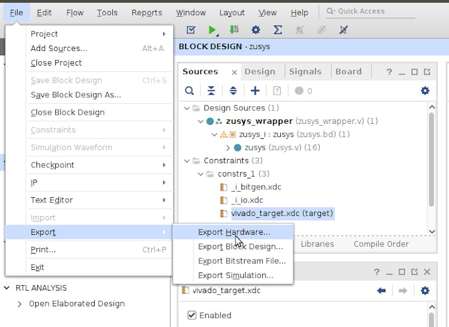Image resolution: width=449 pixels, height=327 pixels.
Task: Open the settings gear in main toolbar
Action: point(255,30)
